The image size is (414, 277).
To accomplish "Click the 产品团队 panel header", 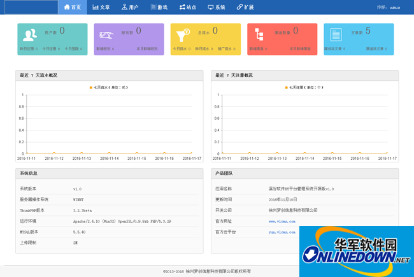I will click(304, 173).
